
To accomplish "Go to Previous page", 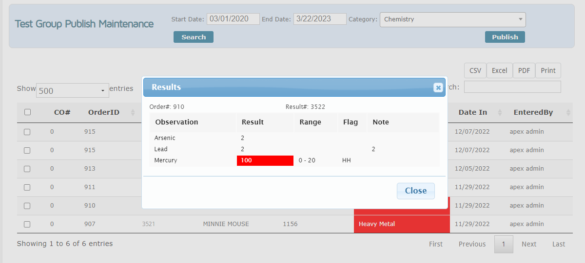I will (472, 244).
